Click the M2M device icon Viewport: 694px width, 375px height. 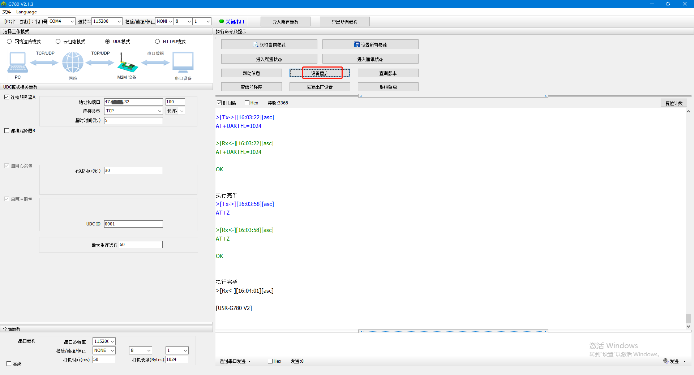click(127, 63)
